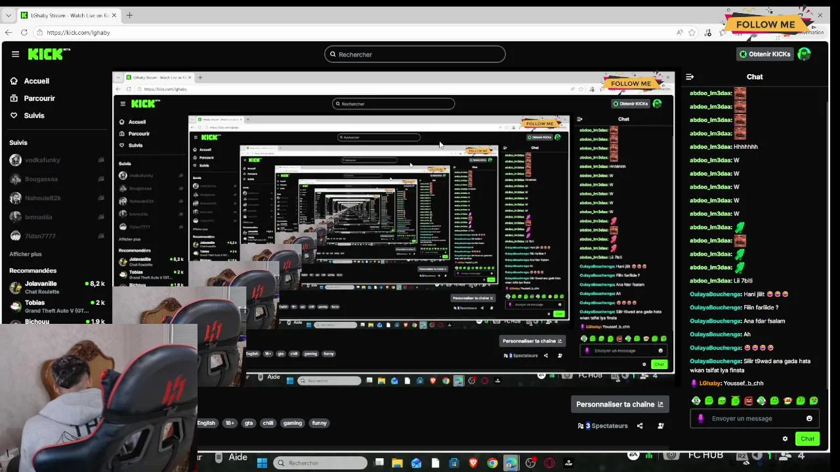Open the user profile avatar menu
Screen dimensions: 840x472
tap(804, 54)
